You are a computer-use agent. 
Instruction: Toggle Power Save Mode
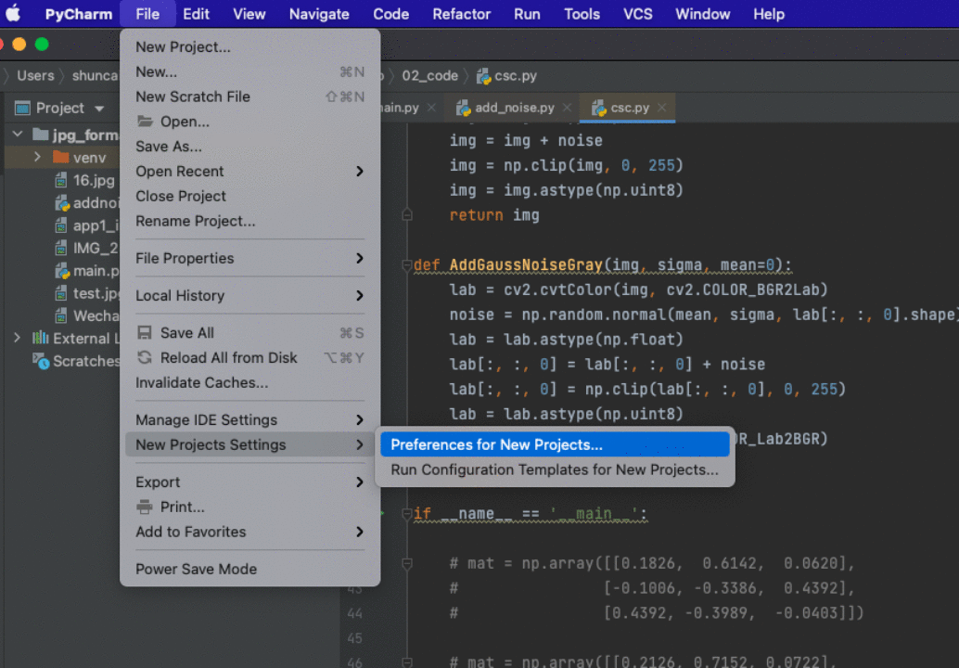249,569
